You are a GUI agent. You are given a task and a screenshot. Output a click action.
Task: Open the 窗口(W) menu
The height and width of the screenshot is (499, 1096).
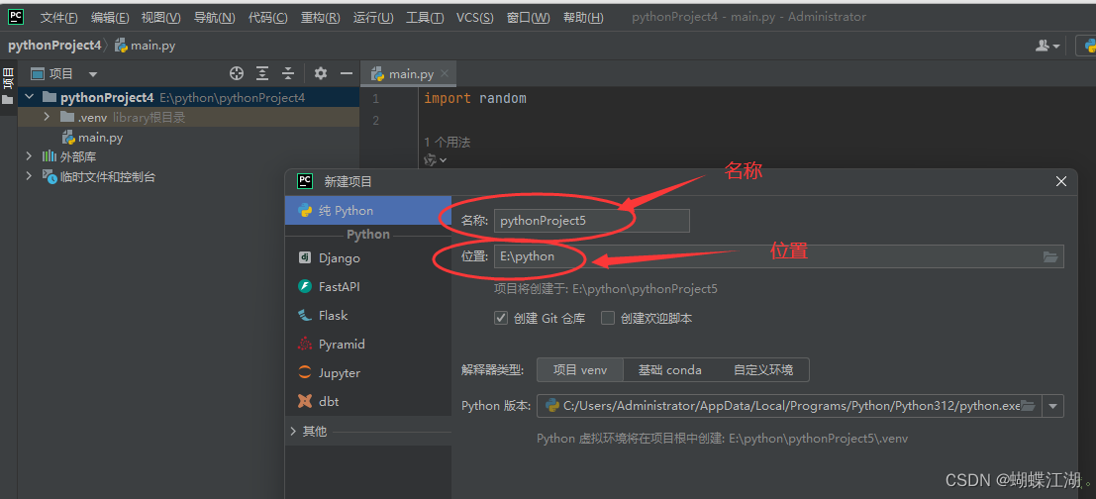[529, 18]
